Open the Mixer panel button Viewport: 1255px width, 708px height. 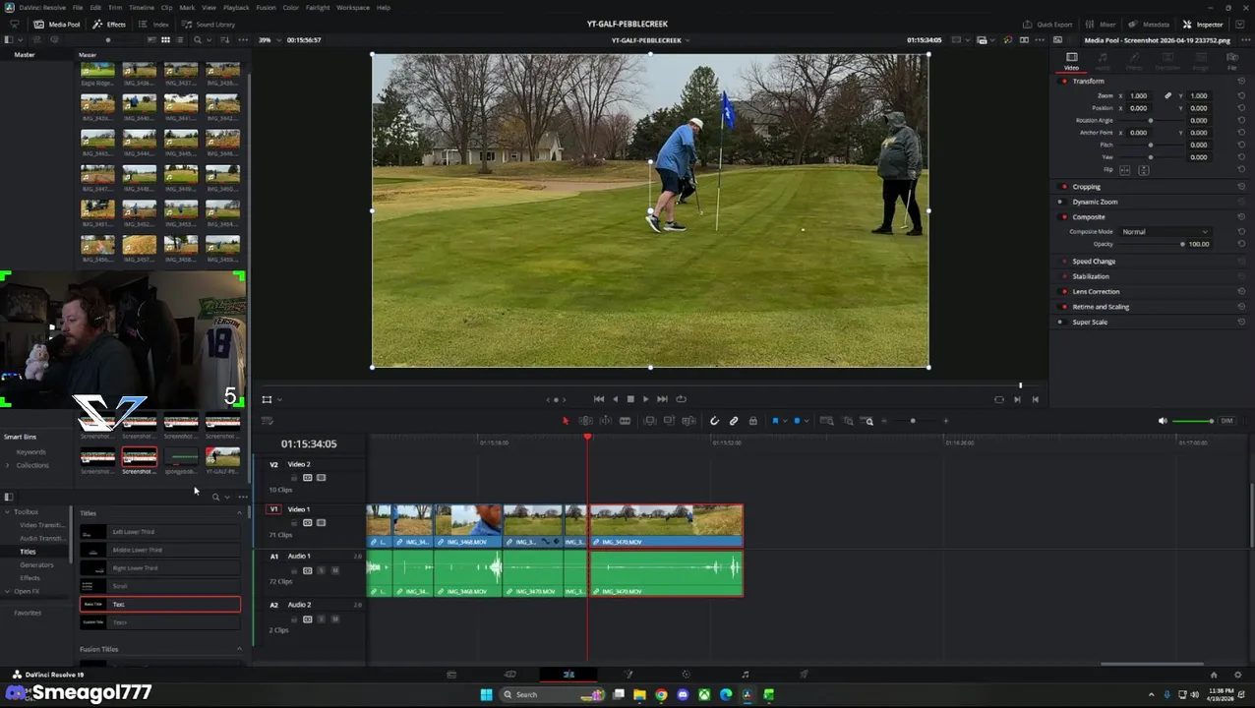(1102, 24)
